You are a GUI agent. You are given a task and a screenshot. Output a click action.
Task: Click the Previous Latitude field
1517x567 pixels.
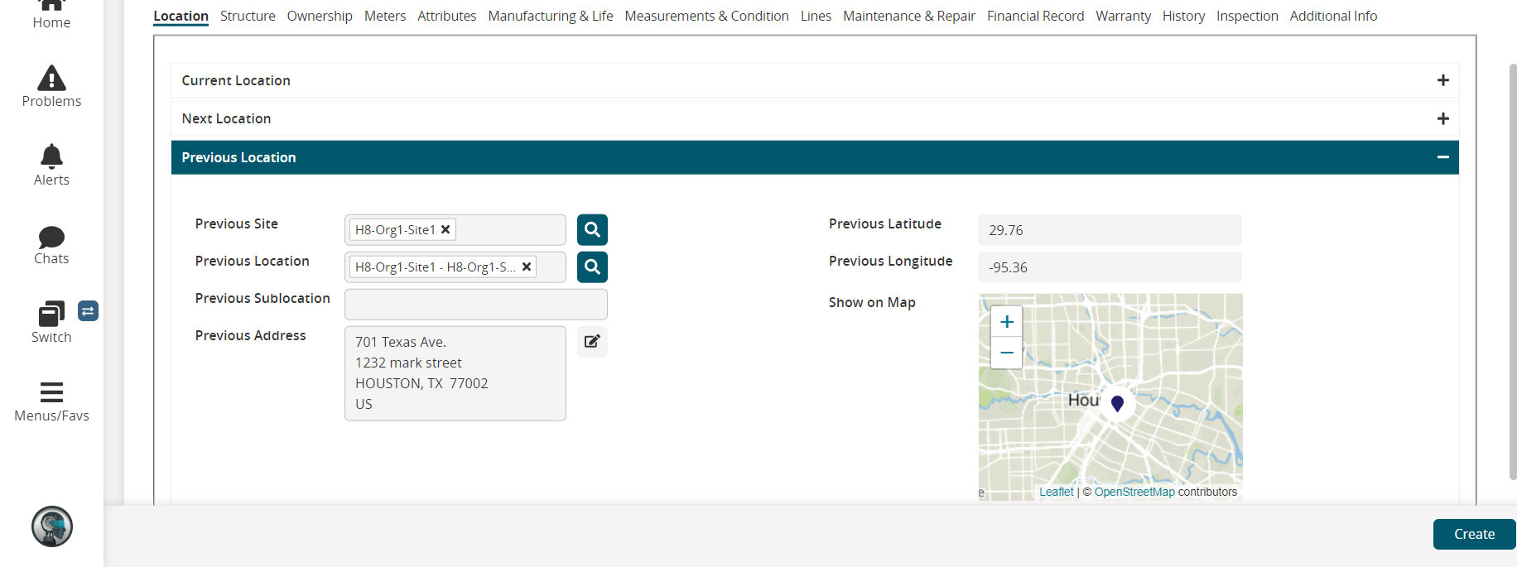[1110, 230]
